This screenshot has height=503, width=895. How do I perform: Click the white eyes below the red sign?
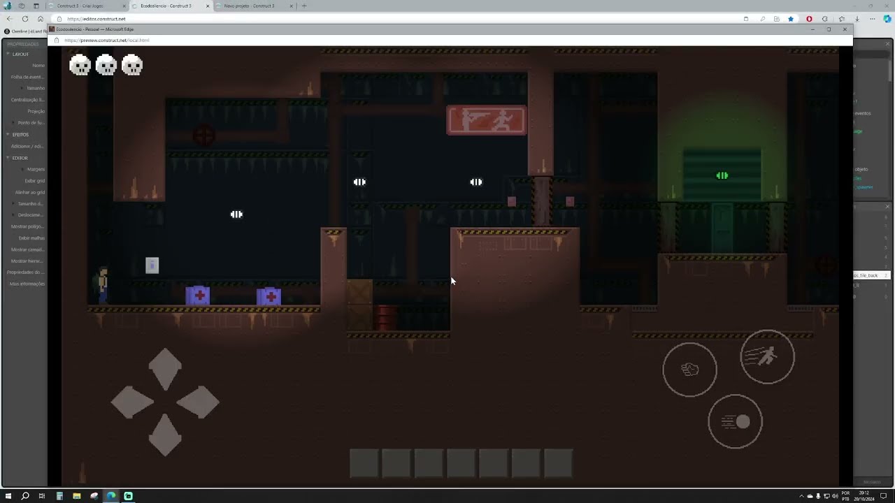[x=476, y=182]
